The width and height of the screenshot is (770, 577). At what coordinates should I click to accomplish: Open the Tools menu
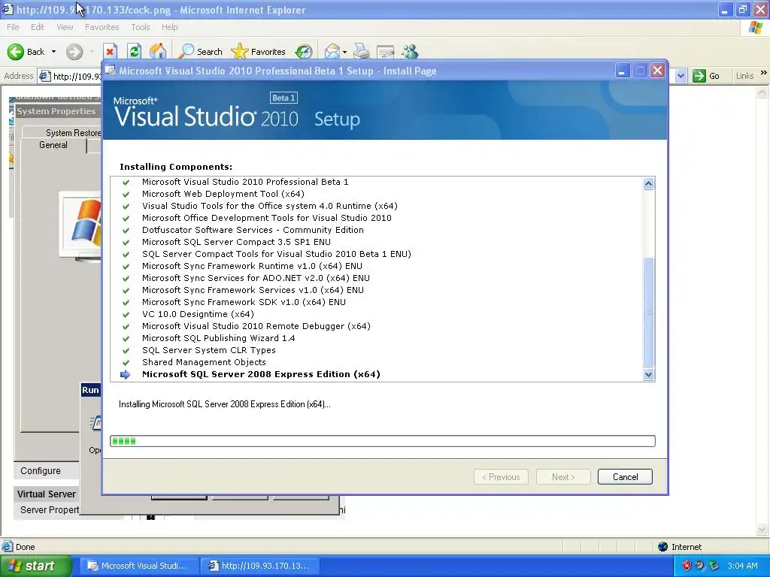pyautogui.click(x=141, y=27)
